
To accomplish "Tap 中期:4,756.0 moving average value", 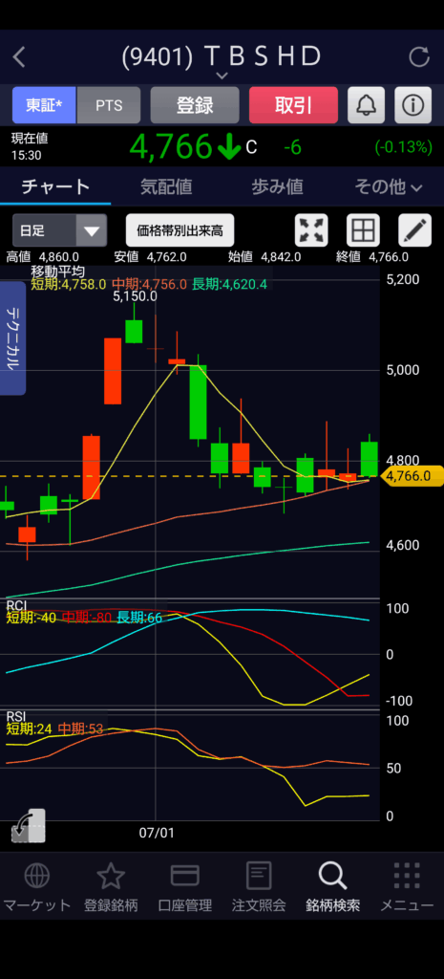I will (x=150, y=284).
